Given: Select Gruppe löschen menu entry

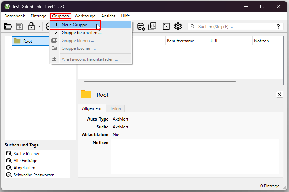Looking at the screenshot, I should click(90, 48).
